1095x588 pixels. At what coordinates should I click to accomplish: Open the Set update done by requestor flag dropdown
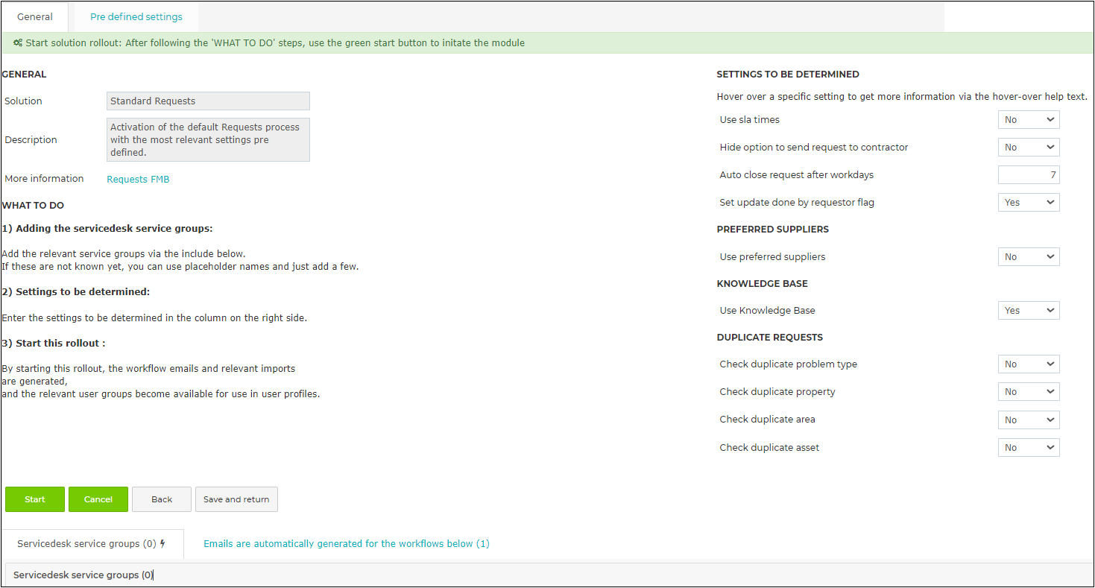pyautogui.click(x=1029, y=203)
